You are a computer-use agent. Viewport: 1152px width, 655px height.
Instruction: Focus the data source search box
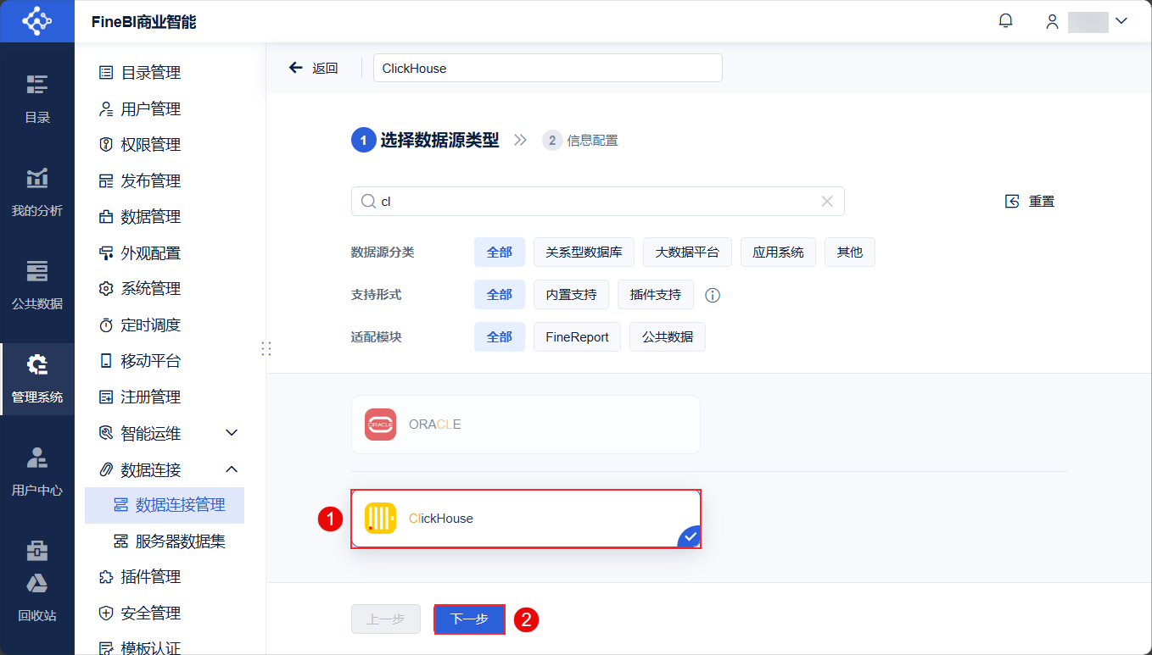598,202
